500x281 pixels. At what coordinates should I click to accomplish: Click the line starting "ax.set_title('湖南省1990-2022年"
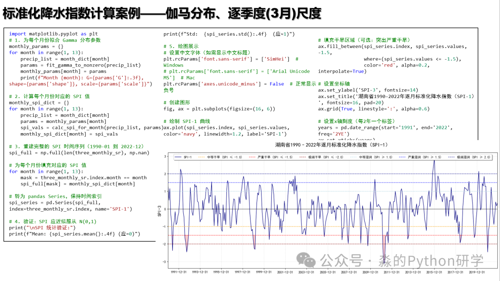coord(396,97)
